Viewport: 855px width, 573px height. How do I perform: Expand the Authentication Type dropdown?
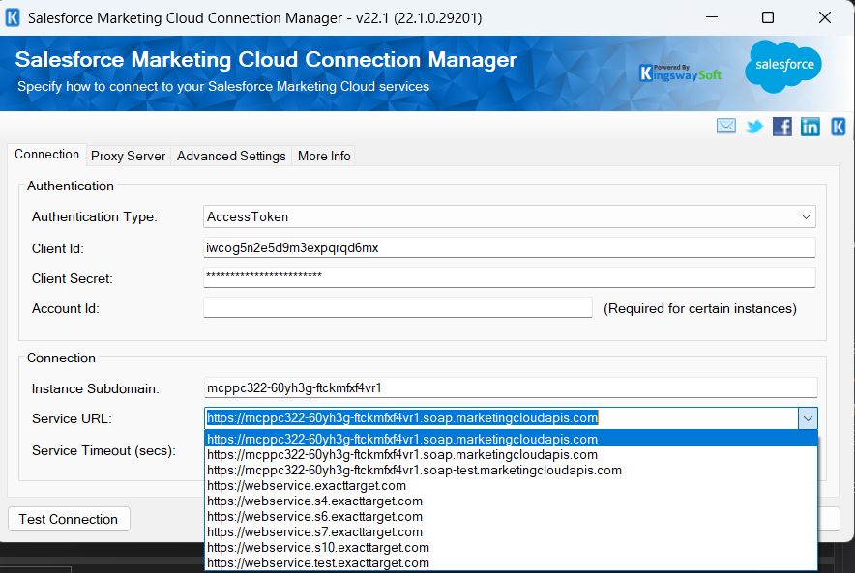(x=806, y=216)
